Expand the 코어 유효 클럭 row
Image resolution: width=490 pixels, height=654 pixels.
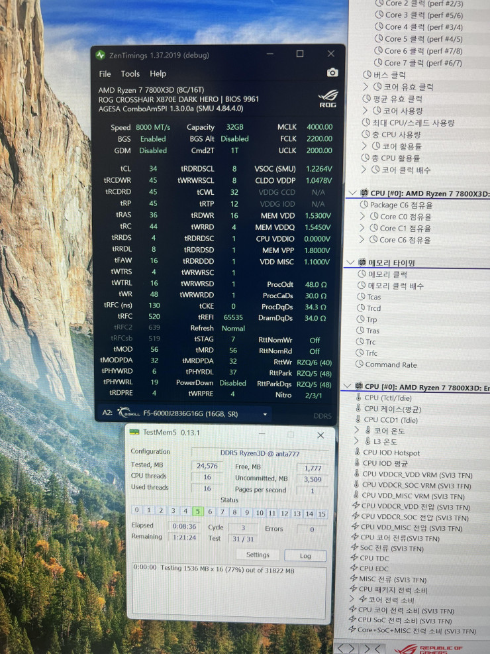click(x=366, y=87)
